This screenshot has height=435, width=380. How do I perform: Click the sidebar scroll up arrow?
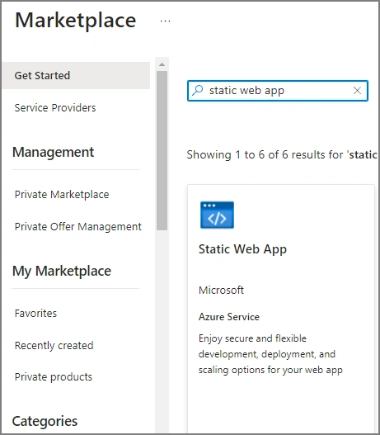pos(162,64)
